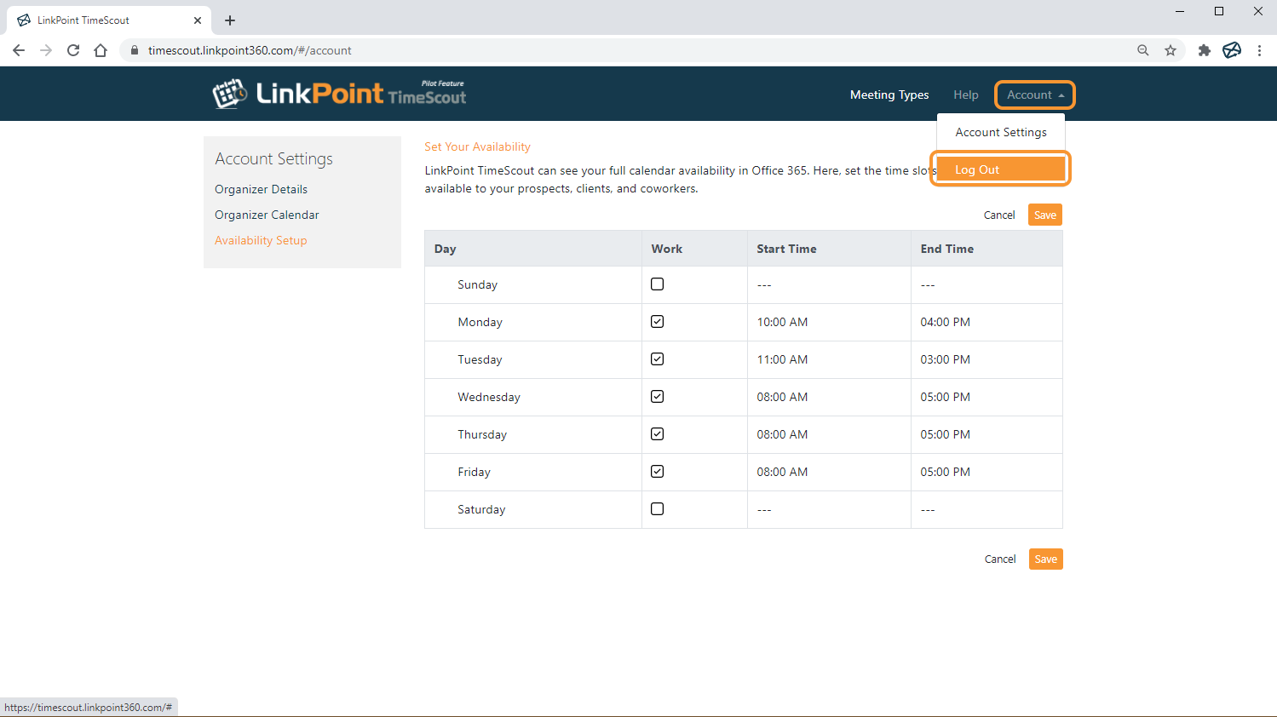Click the browser back arrow

pyautogui.click(x=19, y=50)
